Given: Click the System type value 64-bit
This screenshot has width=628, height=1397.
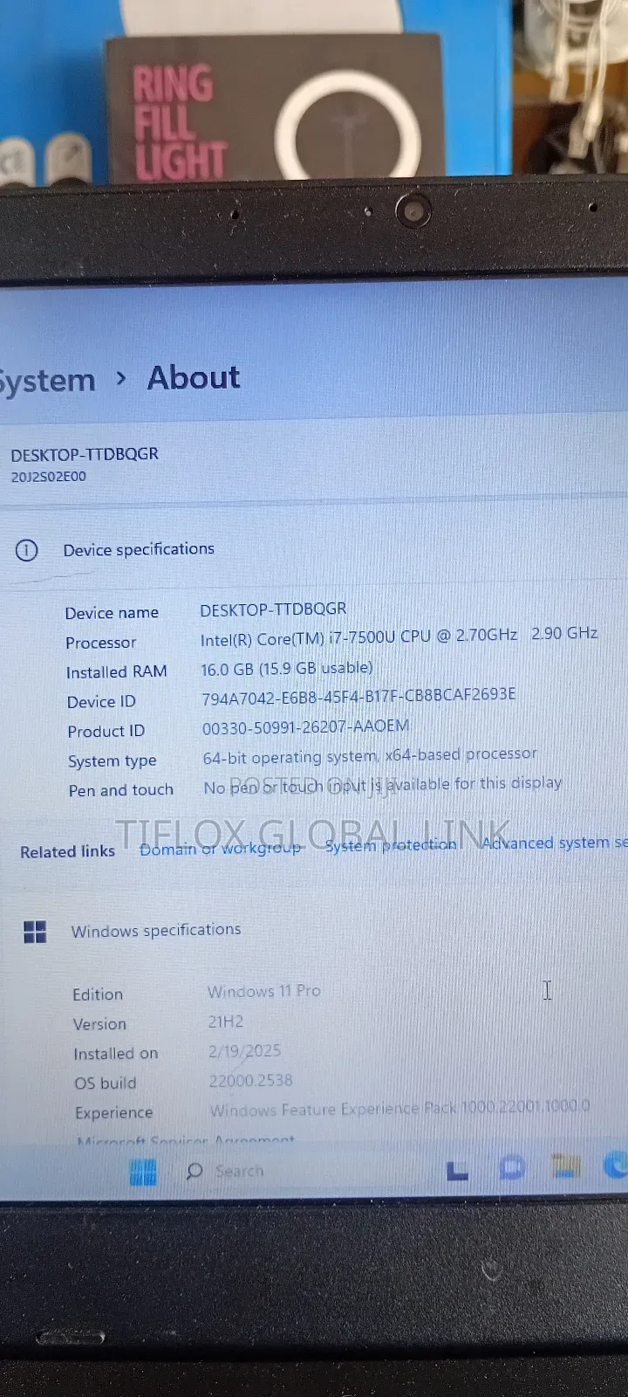Looking at the screenshot, I should click(370, 755).
